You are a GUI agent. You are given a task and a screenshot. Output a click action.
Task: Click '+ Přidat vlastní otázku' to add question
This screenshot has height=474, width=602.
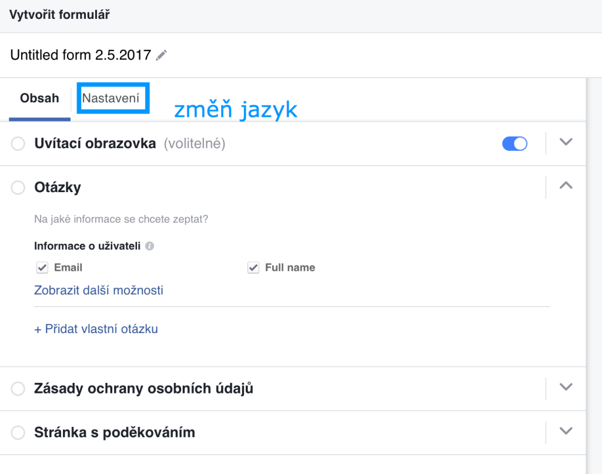point(96,329)
